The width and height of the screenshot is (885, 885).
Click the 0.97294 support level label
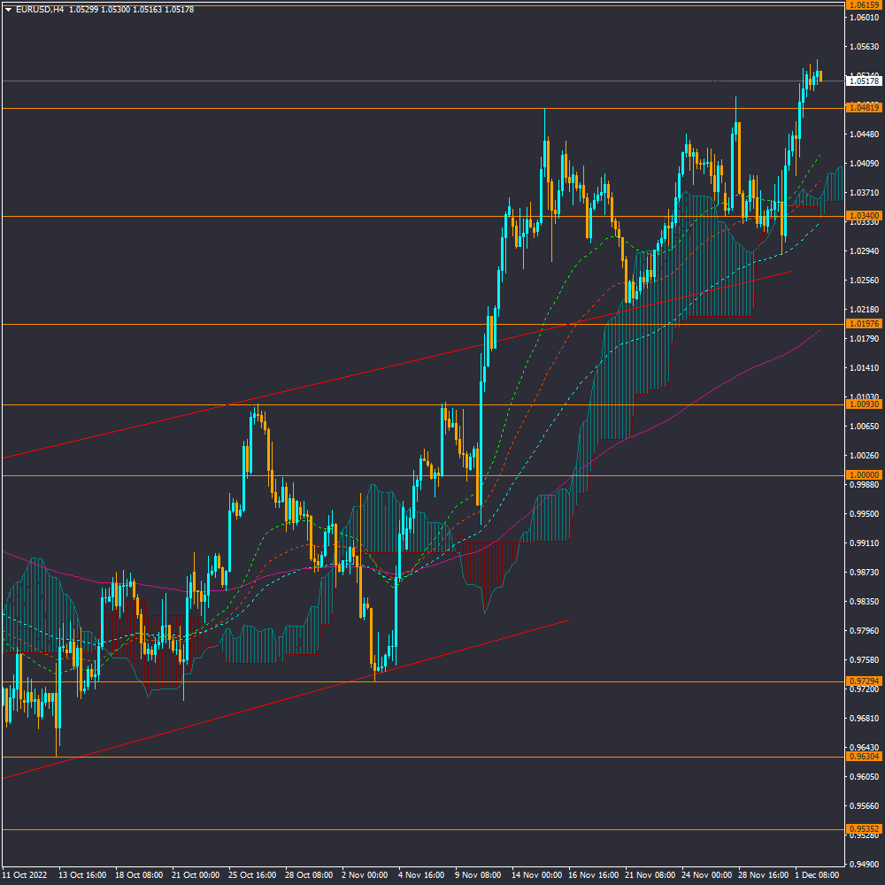click(x=863, y=681)
